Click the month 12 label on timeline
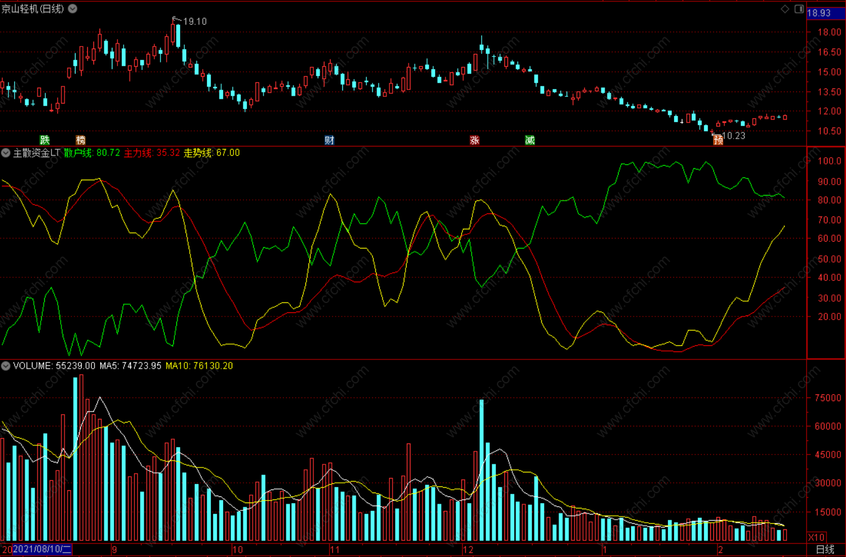Image resolution: width=846 pixels, height=557 pixels. (x=468, y=550)
